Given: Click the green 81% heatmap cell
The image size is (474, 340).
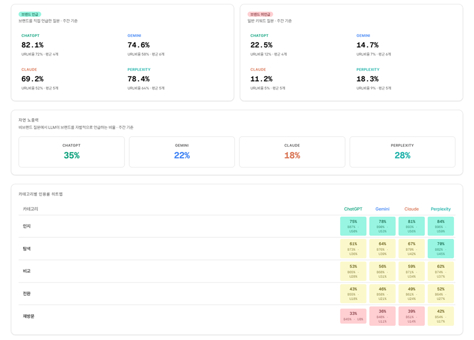Looking at the screenshot, I should [x=412, y=226].
